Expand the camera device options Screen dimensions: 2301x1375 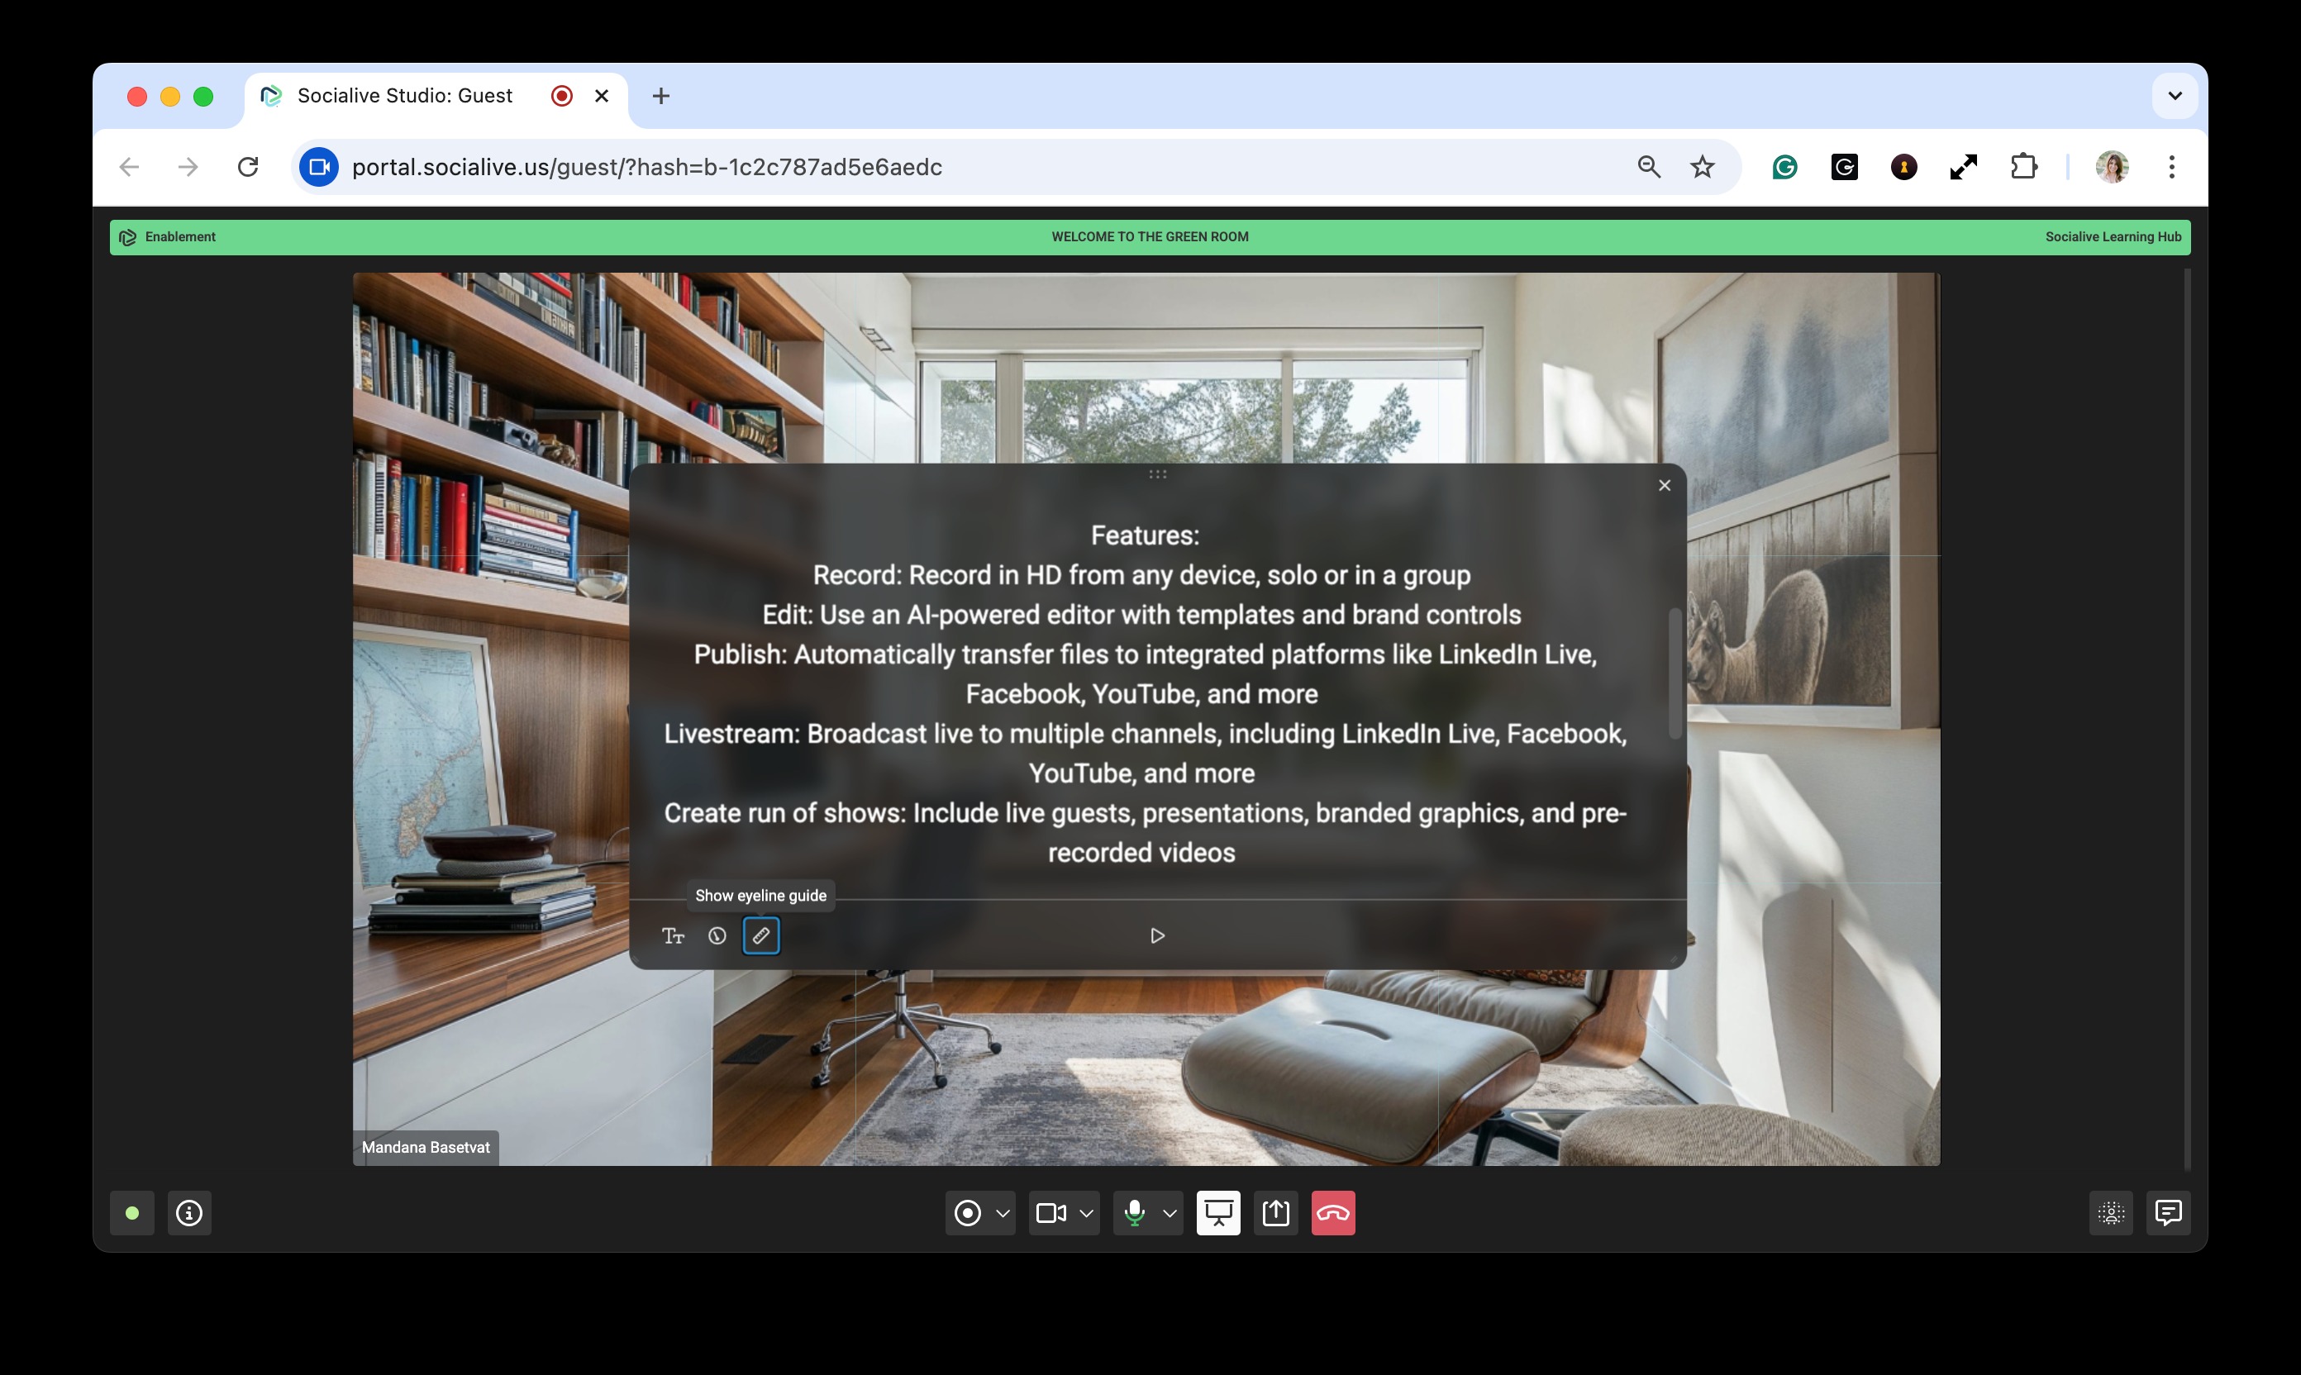click(1086, 1213)
